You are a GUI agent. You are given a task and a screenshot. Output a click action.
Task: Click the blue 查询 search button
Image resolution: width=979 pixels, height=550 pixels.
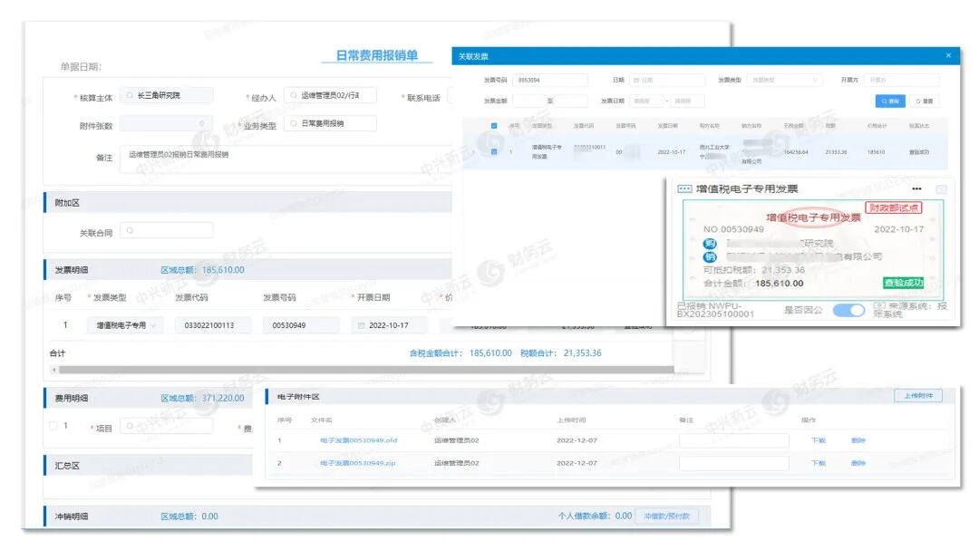pos(890,101)
